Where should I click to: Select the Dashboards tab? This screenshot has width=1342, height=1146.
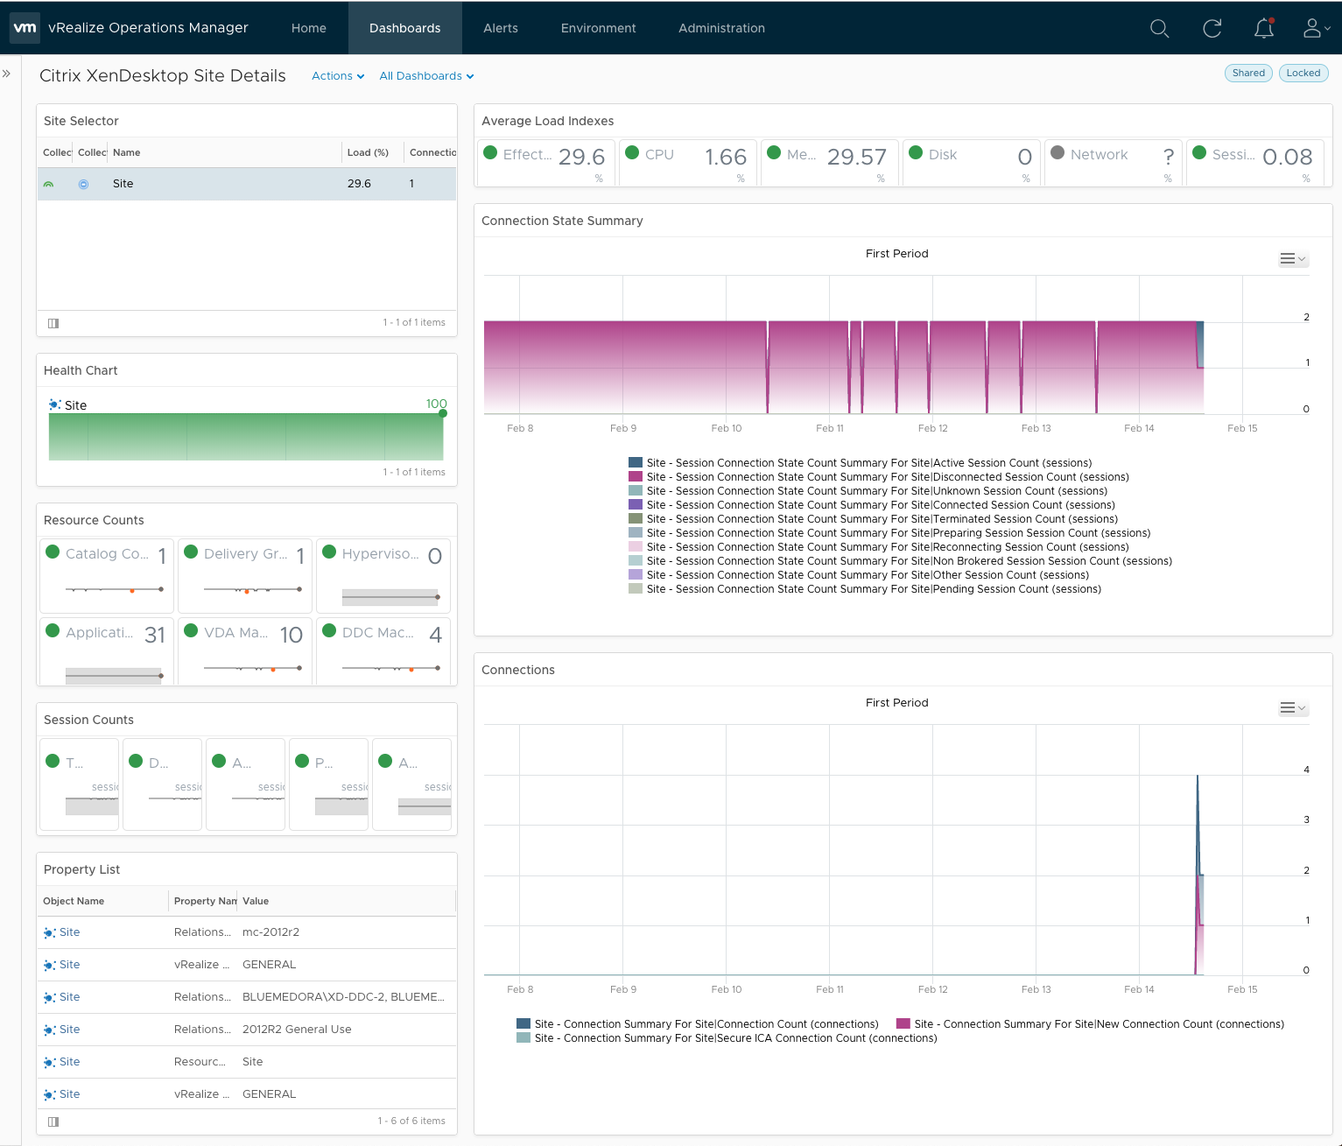(405, 28)
